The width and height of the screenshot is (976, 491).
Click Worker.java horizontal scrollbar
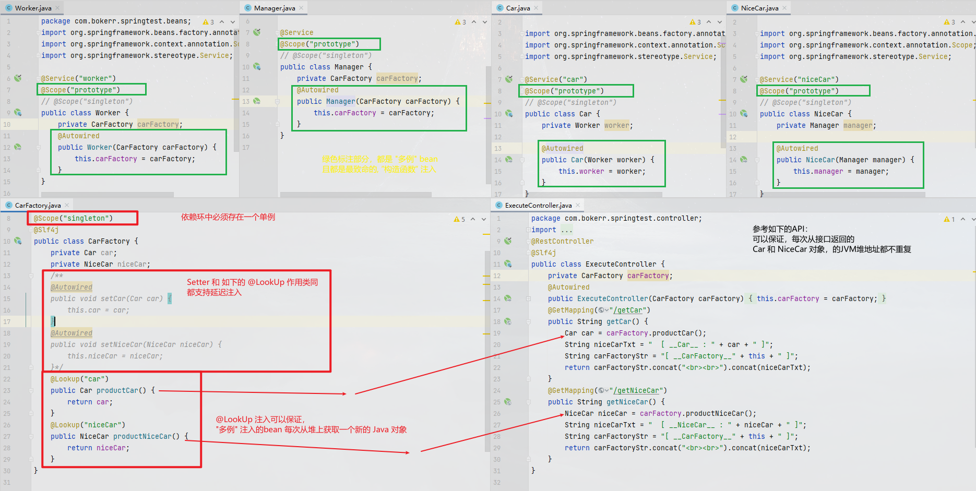pyautogui.click(x=107, y=195)
